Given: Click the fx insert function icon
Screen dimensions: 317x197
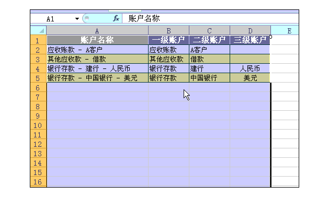Looking at the screenshot, I should tap(116, 19).
